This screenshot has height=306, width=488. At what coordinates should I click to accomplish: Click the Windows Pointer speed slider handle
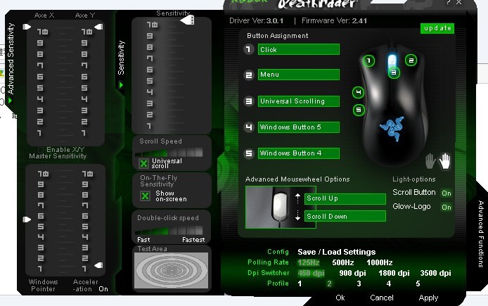tap(27, 219)
